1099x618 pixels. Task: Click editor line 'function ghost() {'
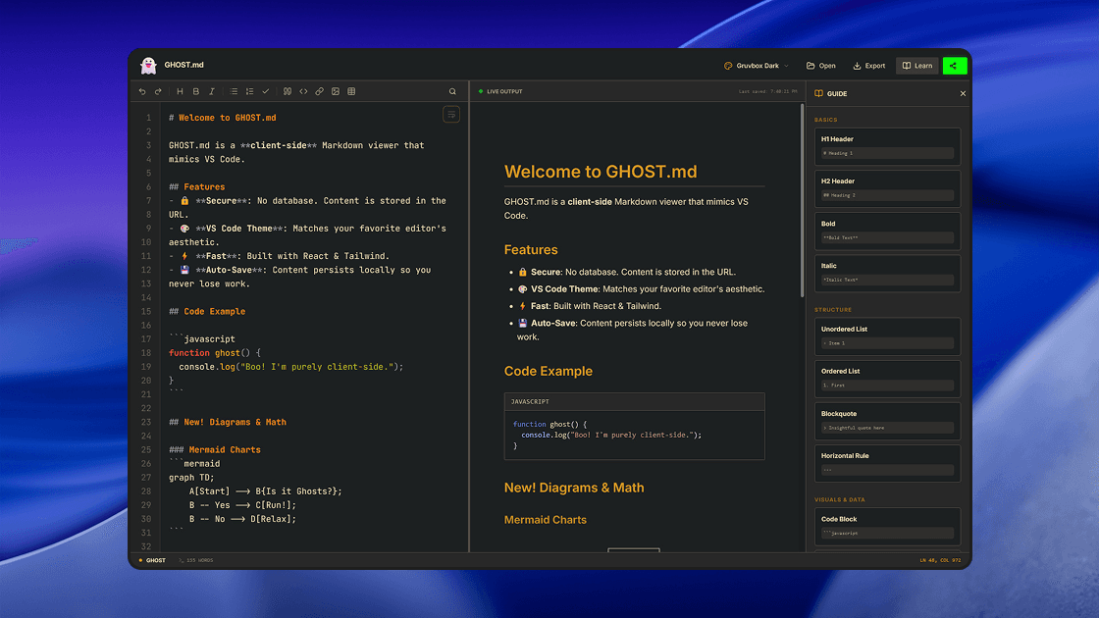pyautogui.click(x=215, y=353)
